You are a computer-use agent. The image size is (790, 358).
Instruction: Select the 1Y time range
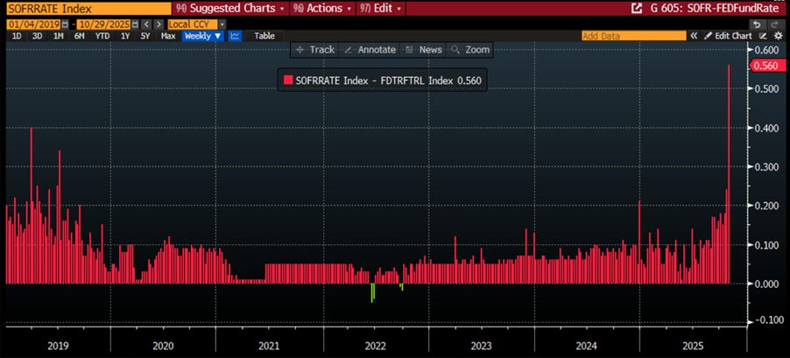click(124, 36)
